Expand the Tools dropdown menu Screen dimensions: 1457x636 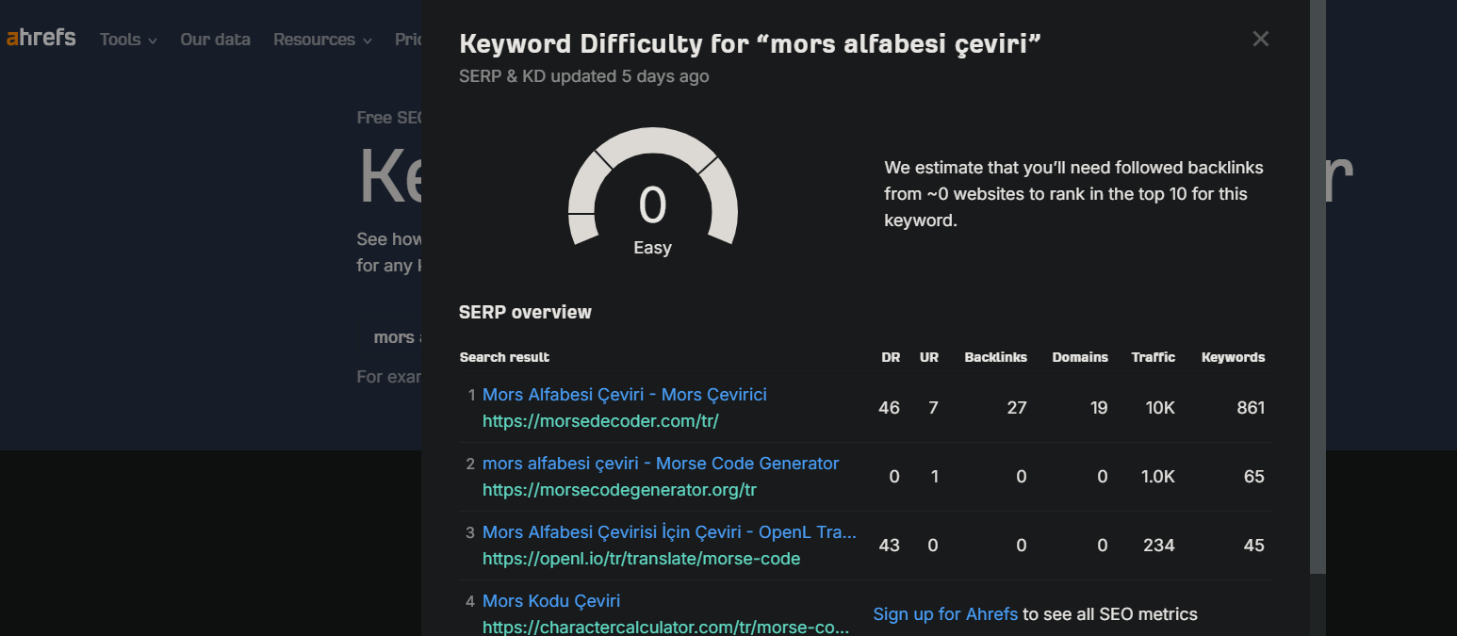tap(128, 40)
